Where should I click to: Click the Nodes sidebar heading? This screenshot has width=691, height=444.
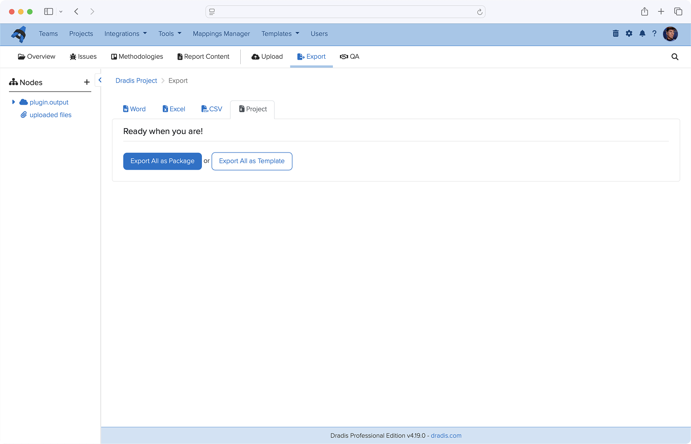(x=26, y=83)
